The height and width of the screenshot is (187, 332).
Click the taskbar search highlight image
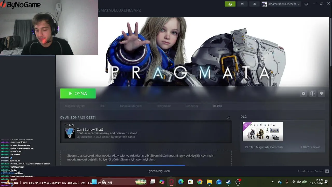click(x=141, y=182)
